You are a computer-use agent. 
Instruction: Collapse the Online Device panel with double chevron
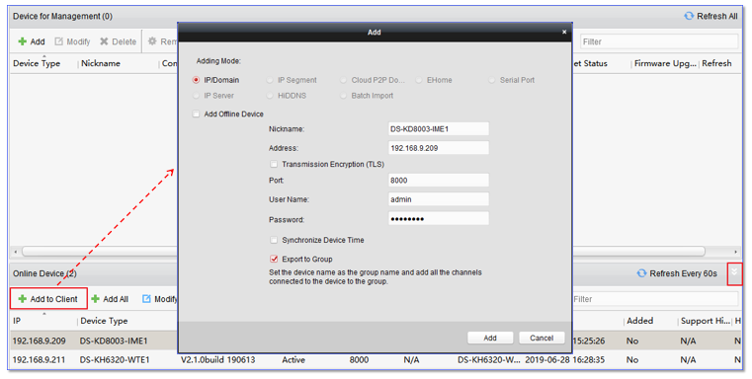[734, 273]
